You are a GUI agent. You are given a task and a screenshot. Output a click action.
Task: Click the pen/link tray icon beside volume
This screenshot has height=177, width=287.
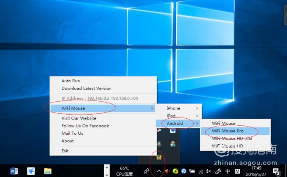point(218,171)
